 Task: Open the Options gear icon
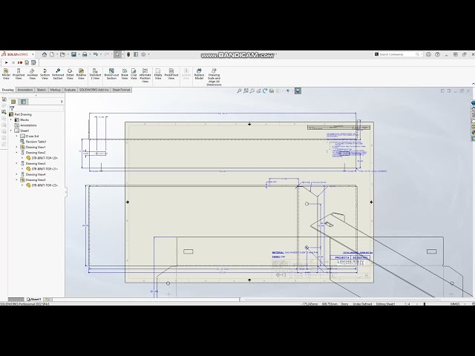point(143,54)
